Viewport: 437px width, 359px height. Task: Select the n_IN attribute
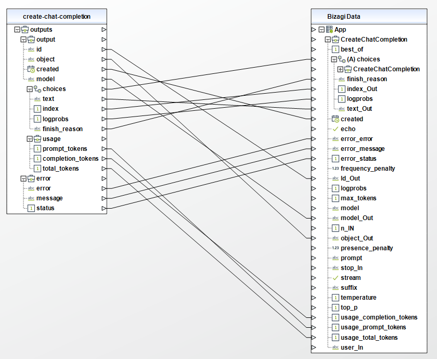[348, 228]
